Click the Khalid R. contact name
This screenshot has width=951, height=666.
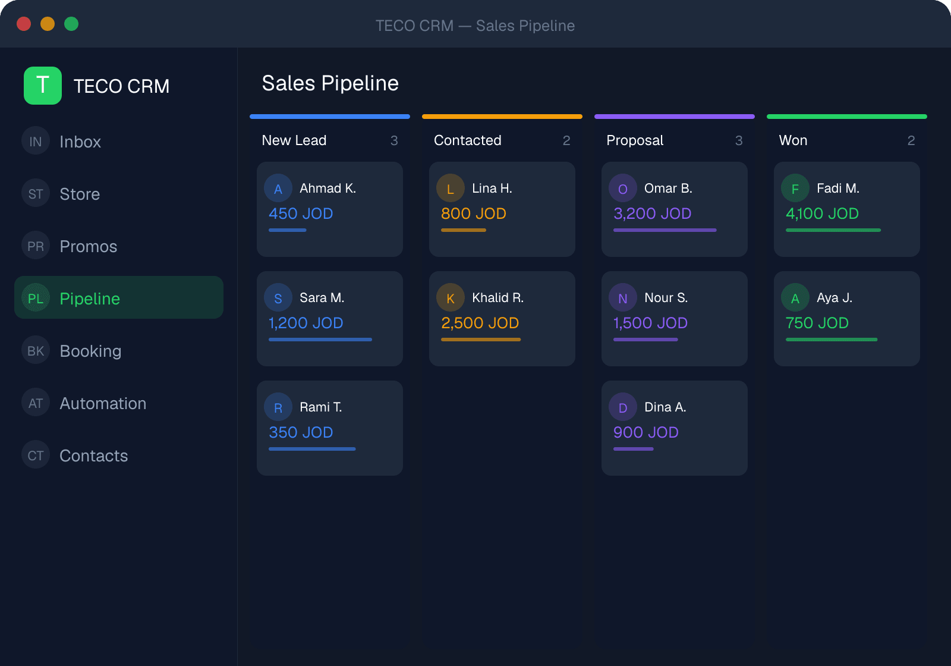498,298
